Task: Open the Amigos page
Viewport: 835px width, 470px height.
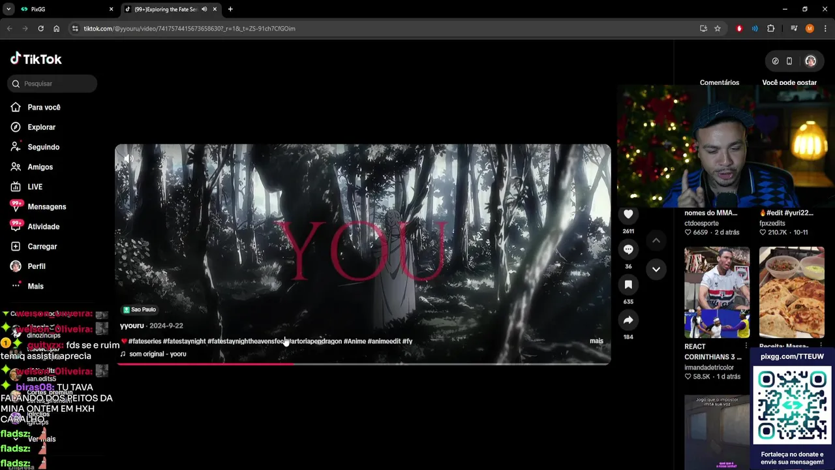Action: pyautogui.click(x=40, y=167)
